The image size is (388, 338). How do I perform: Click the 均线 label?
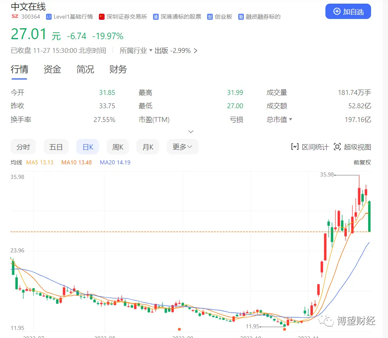tap(16, 162)
